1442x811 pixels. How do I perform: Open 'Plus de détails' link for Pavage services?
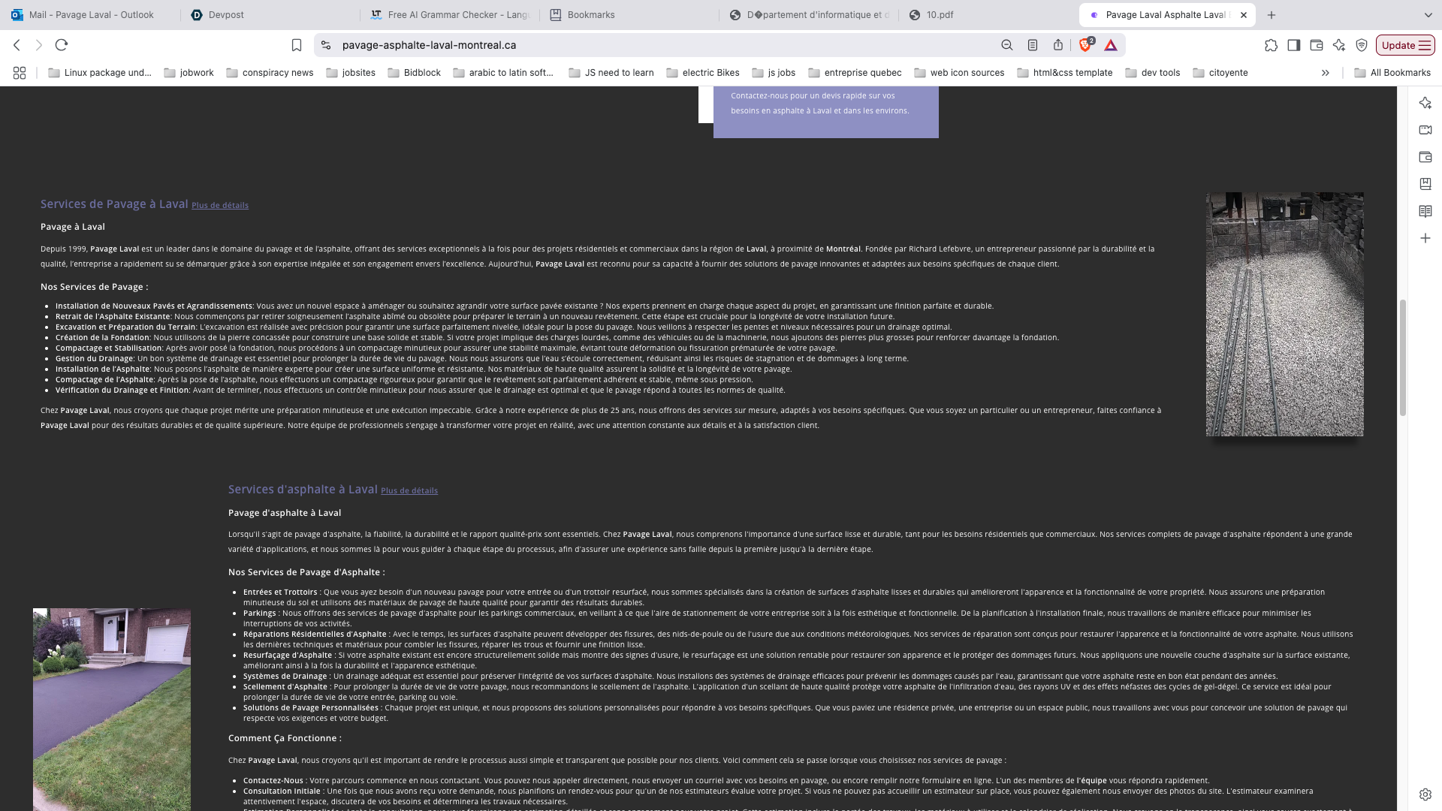click(220, 205)
